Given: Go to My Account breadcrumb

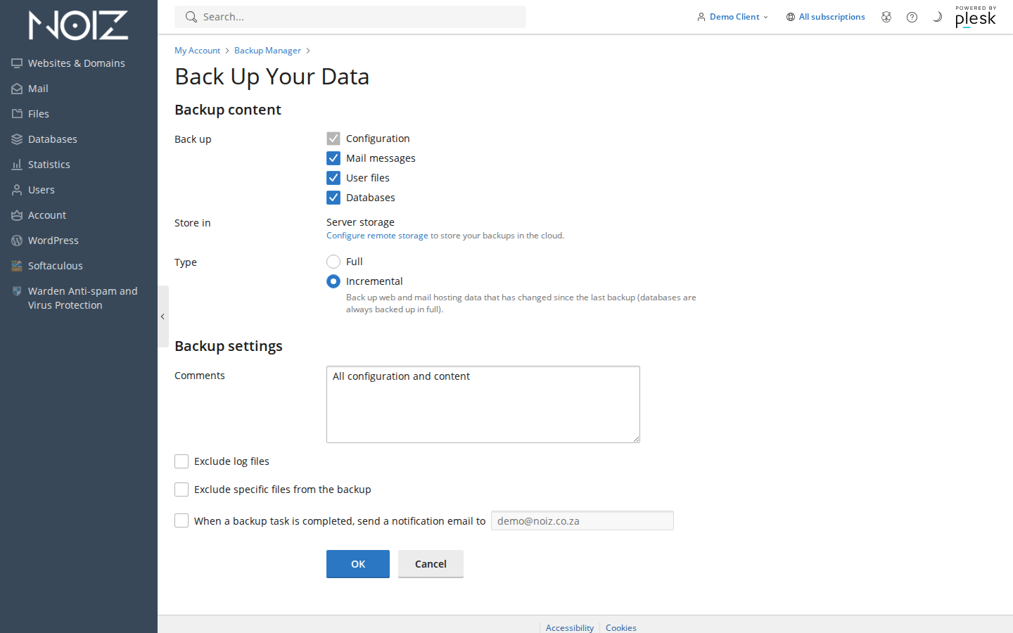Looking at the screenshot, I should (197, 51).
